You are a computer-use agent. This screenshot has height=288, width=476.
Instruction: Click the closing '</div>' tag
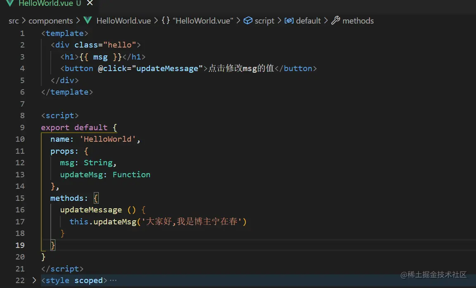(64, 81)
